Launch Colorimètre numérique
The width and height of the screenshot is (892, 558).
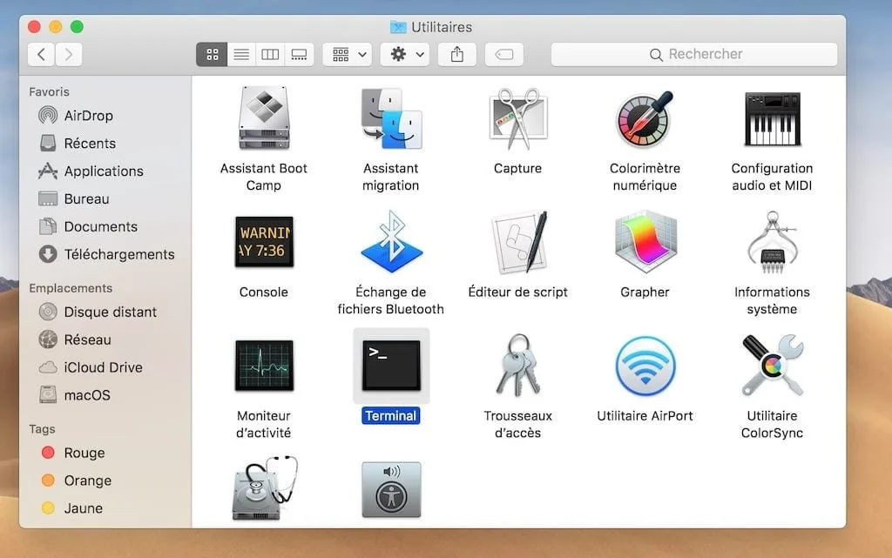coord(644,118)
